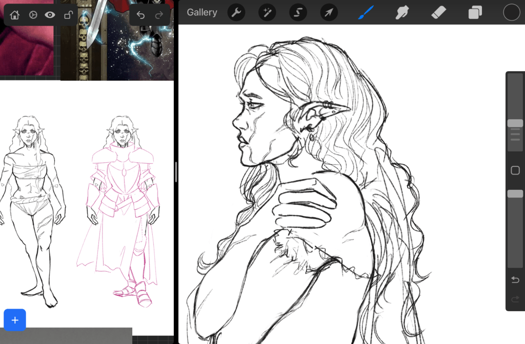The image size is (525, 344).
Task: Open the Actions wrench menu
Action: (x=236, y=12)
